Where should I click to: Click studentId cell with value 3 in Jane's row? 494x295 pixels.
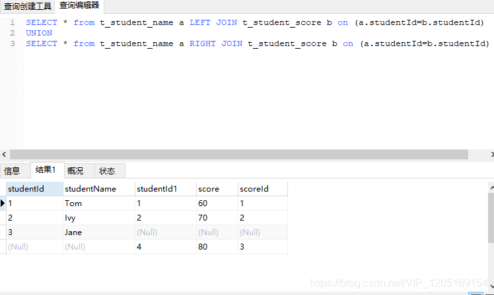point(34,232)
